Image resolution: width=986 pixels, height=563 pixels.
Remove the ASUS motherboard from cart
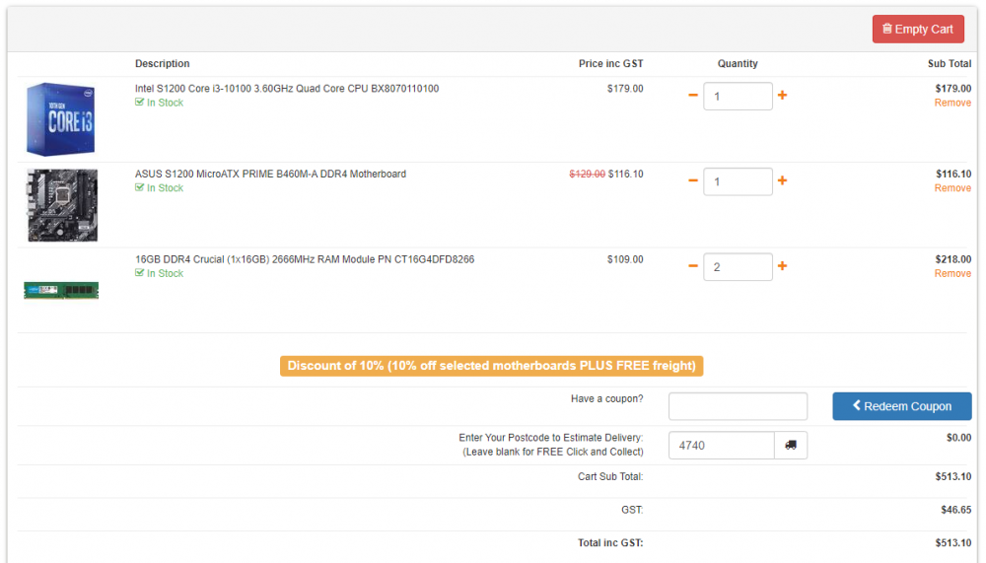(x=952, y=188)
